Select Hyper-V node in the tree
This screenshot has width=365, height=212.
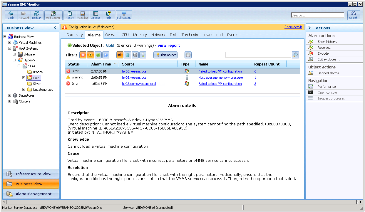click(29, 60)
